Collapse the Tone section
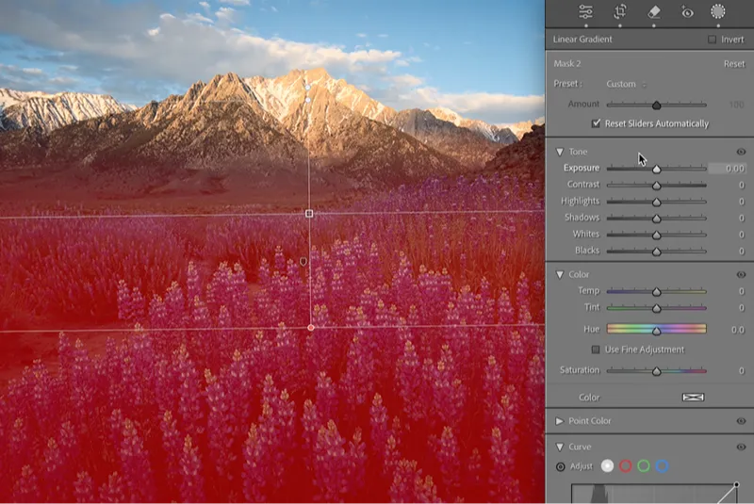This screenshot has width=754, height=504. click(560, 152)
